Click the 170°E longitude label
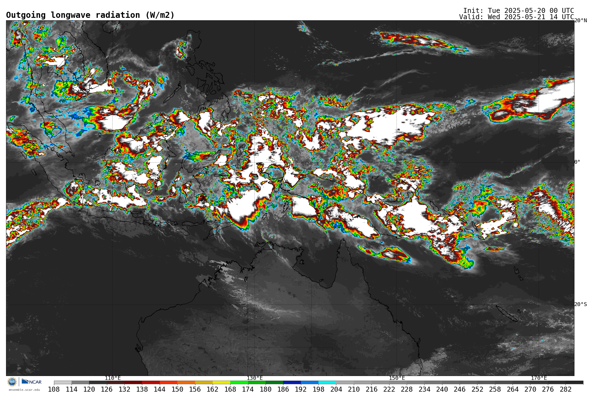The image size is (592, 393). pyautogui.click(x=539, y=378)
